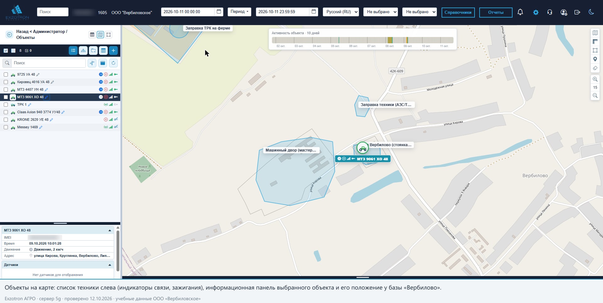This screenshot has width=603, height=303.
Task: Go back with the arrow icon
Action: click(9, 35)
